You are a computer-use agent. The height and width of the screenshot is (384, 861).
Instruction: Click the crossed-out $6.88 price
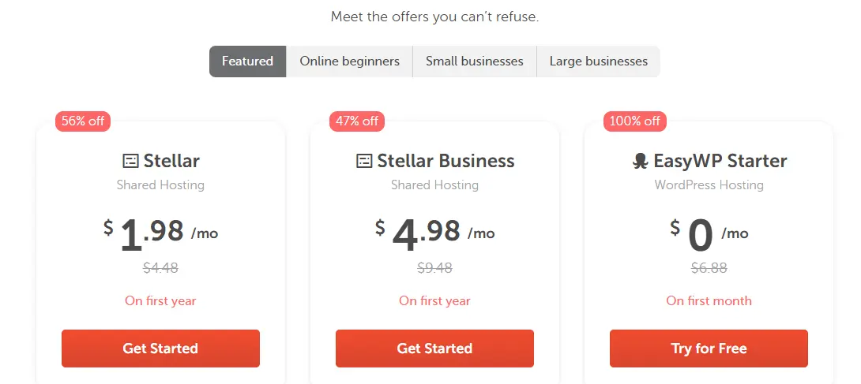click(x=709, y=268)
